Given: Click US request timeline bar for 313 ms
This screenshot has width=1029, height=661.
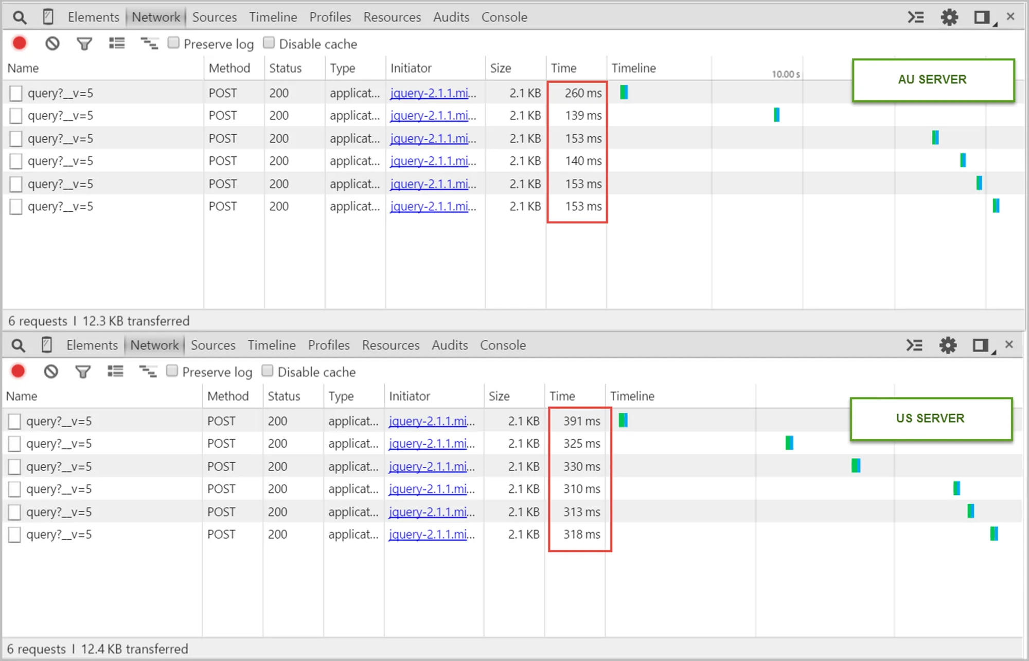Looking at the screenshot, I should pyautogui.click(x=970, y=511).
